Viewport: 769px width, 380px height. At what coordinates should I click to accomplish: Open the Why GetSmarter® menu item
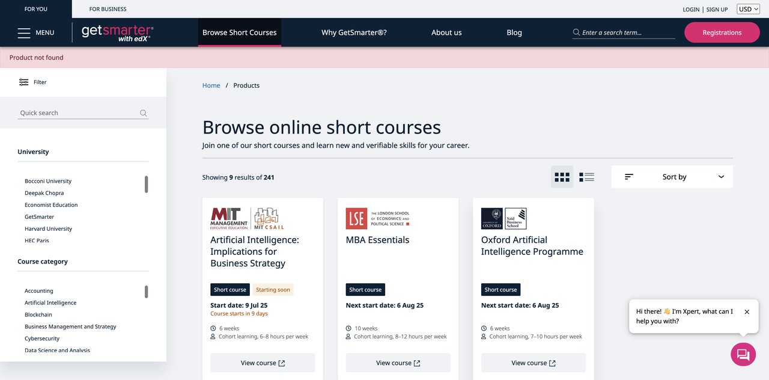point(354,32)
